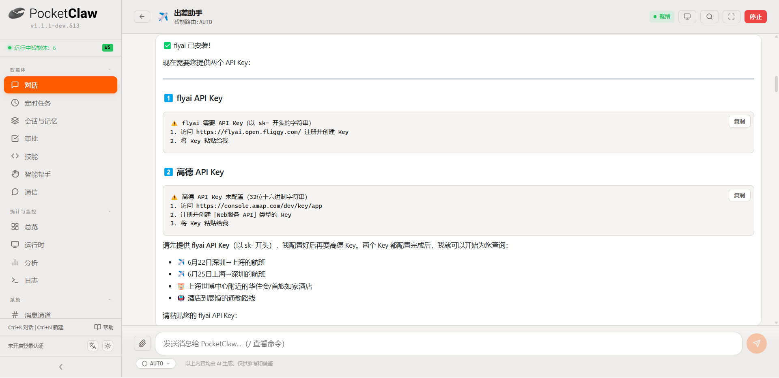Open 智能帮手 in sidebar

[x=60, y=174]
